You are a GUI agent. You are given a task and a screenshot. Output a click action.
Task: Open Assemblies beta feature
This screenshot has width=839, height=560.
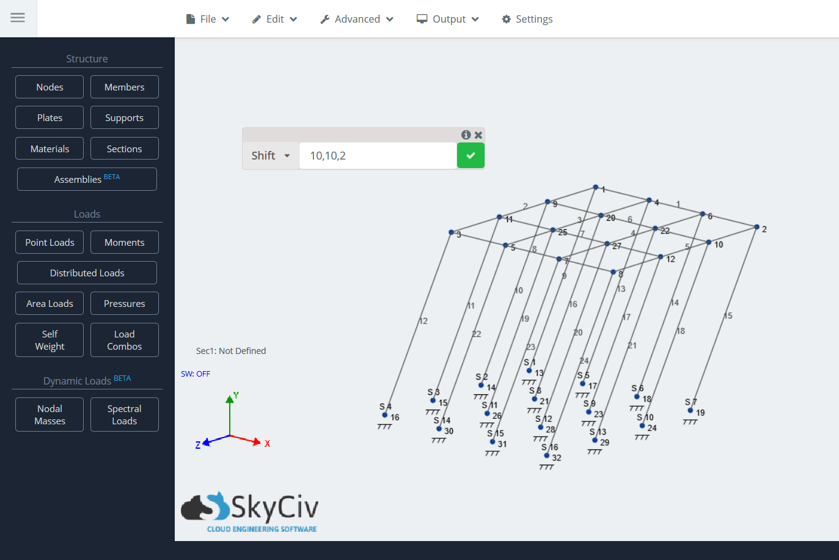[x=87, y=179]
